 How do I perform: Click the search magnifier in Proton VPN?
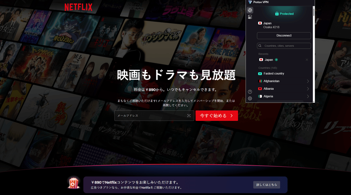[x=260, y=46]
